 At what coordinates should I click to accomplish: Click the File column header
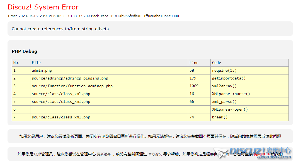coord(36,63)
